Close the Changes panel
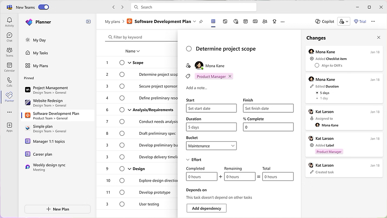387x218 pixels. (x=379, y=37)
